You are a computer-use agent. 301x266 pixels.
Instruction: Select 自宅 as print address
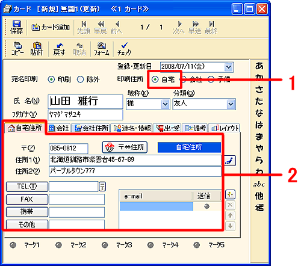(x=155, y=79)
